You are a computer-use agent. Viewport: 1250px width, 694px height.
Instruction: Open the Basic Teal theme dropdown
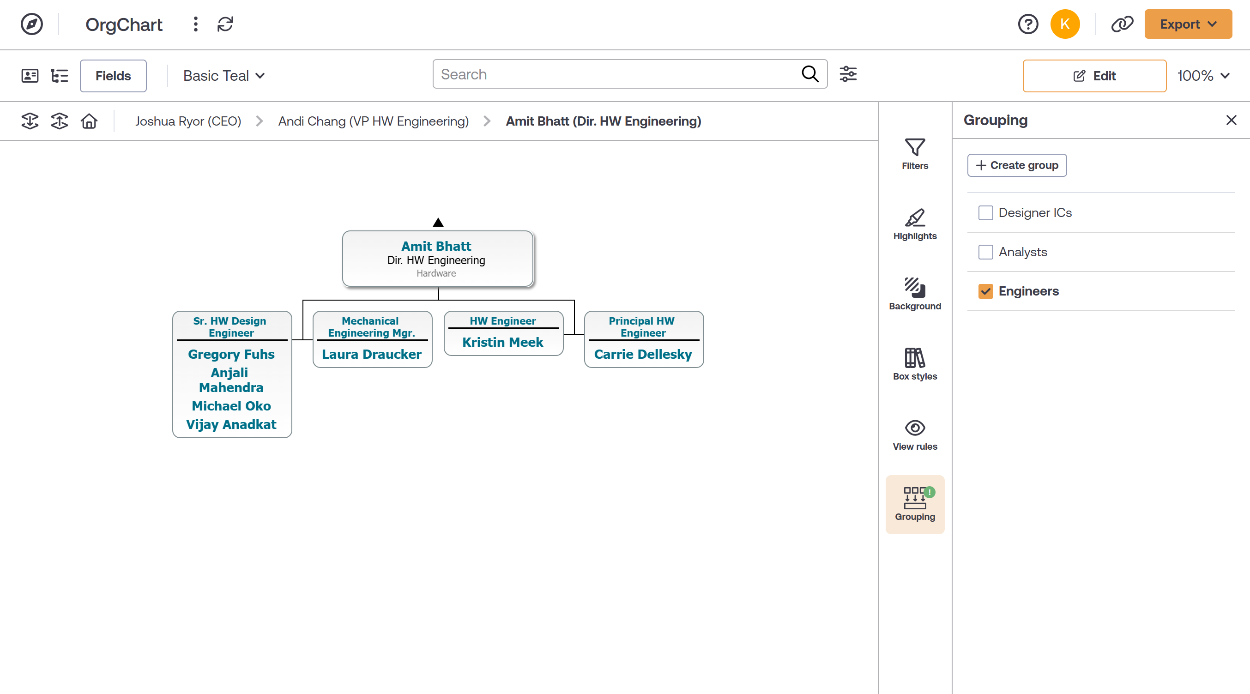pos(223,75)
